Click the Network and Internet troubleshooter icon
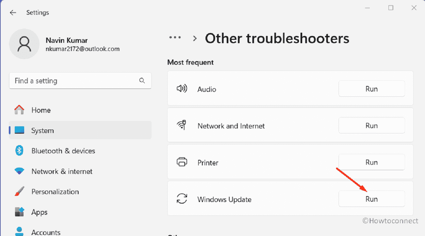This screenshot has height=236, width=425. point(181,126)
